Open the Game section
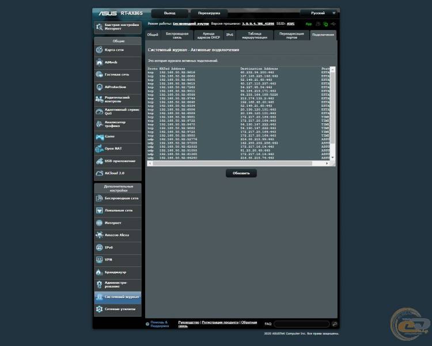This screenshot has width=432, height=346. point(118,137)
